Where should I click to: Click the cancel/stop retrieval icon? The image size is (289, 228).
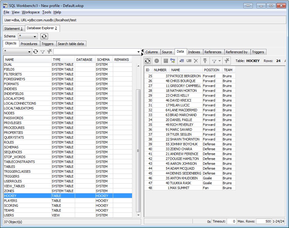click(x=157, y=61)
